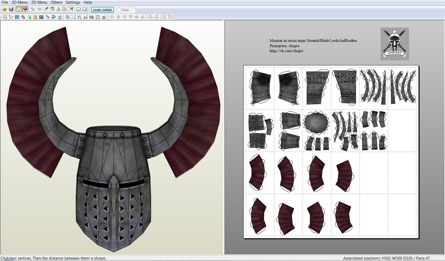
Task: Click the https://vk.com/choges text
Action: pos(286,51)
